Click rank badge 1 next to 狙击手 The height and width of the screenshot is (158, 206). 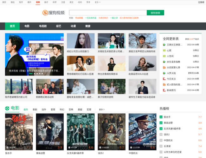(161, 117)
